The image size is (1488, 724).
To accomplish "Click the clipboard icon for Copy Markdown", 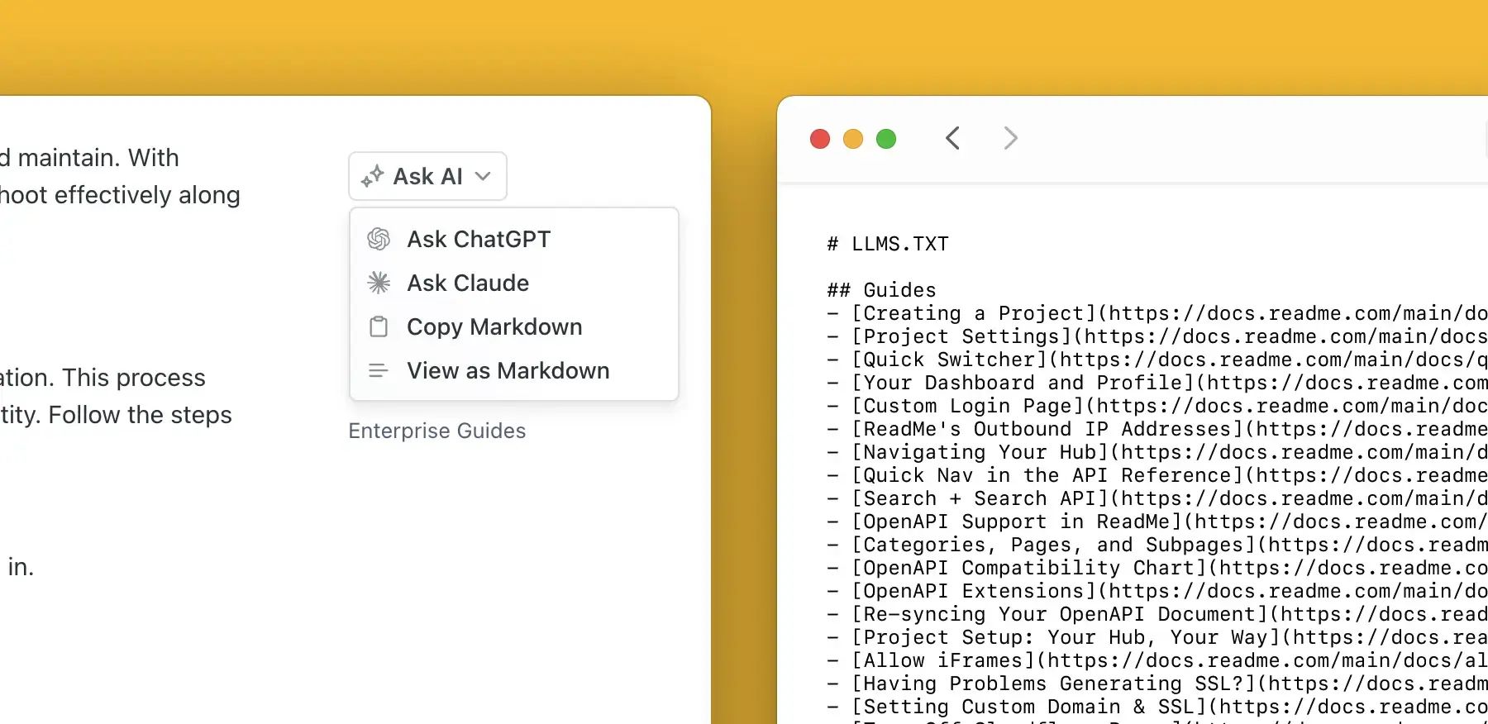I will (x=379, y=326).
